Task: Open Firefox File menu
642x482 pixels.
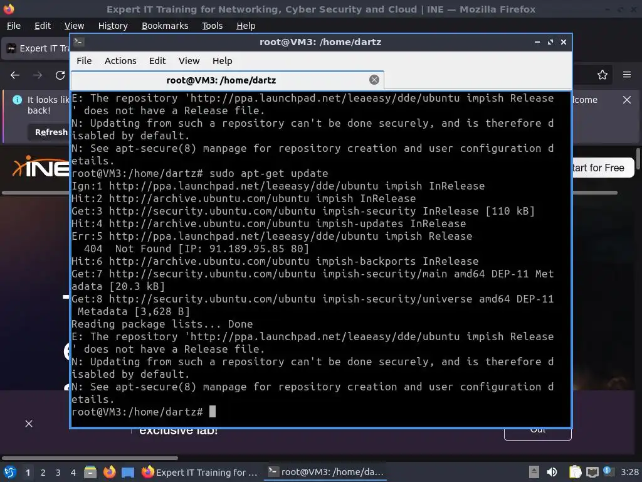Action: (x=14, y=26)
